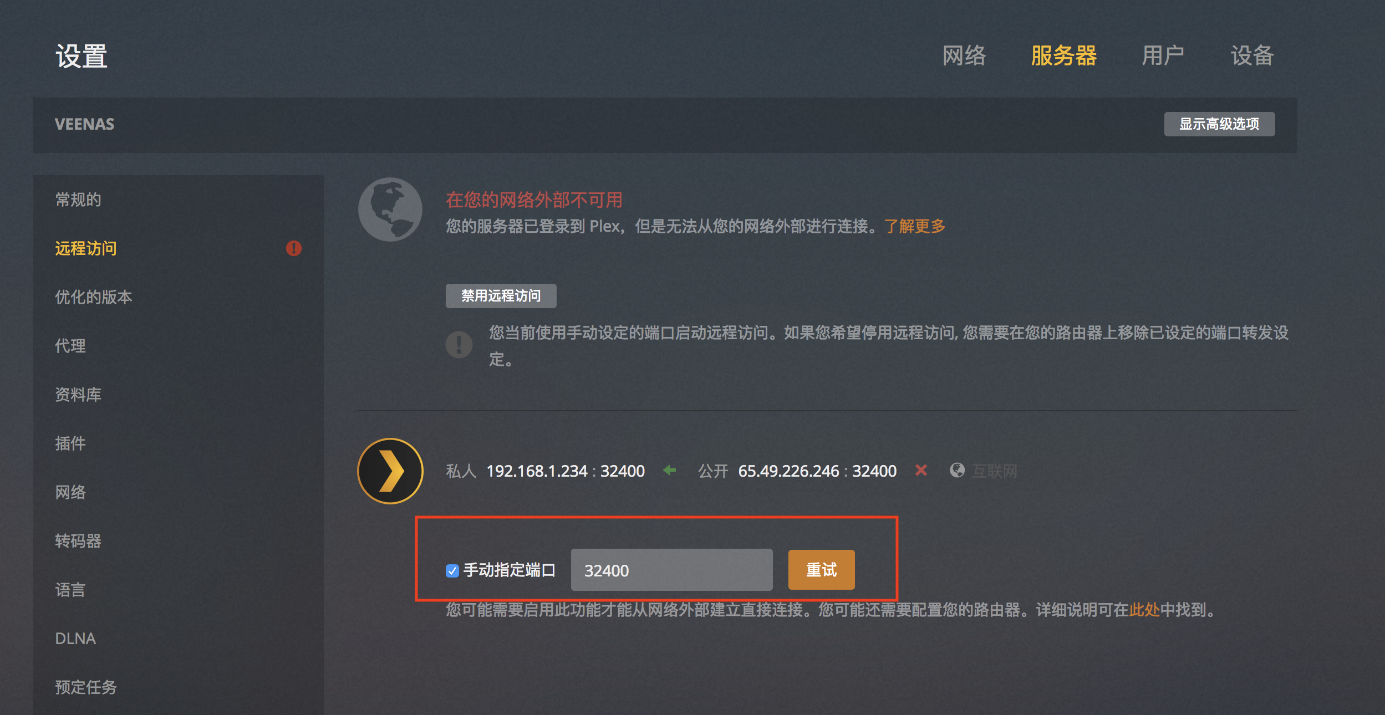This screenshot has height=715, width=1385.
Task: Click the orange Plex chevron logo icon
Action: [390, 471]
